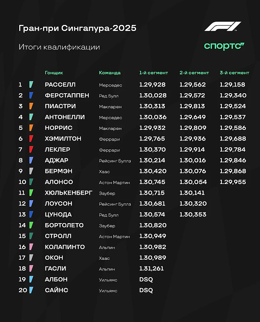Viewport: 260px width, 322px height.
Task: Click Рассела's pole time 1.29,158
Action: pyautogui.click(x=233, y=85)
